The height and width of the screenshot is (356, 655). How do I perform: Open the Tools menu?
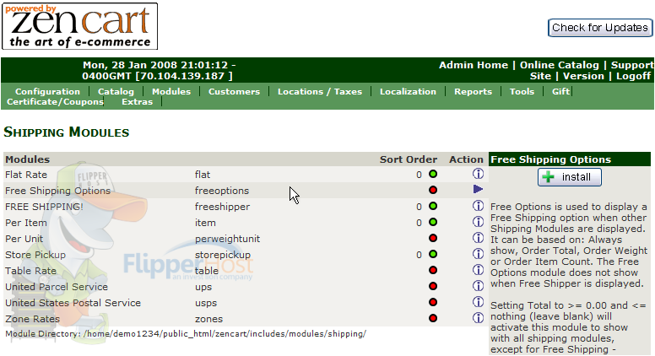(522, 91)
